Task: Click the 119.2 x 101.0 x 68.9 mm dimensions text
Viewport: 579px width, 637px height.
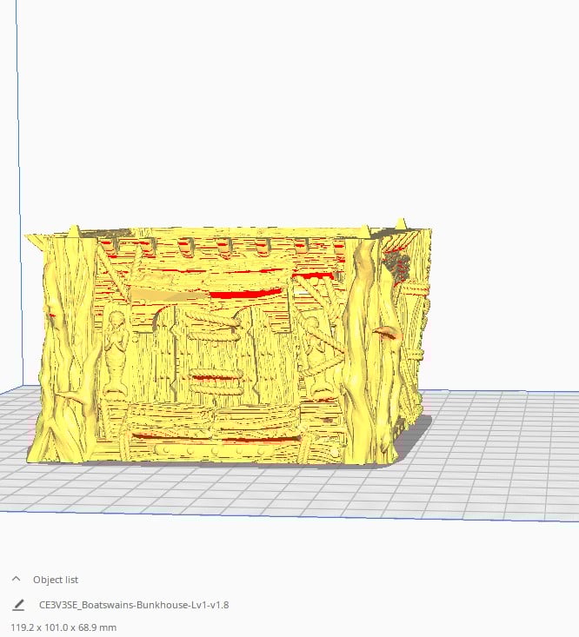Action: coord(63,627)
